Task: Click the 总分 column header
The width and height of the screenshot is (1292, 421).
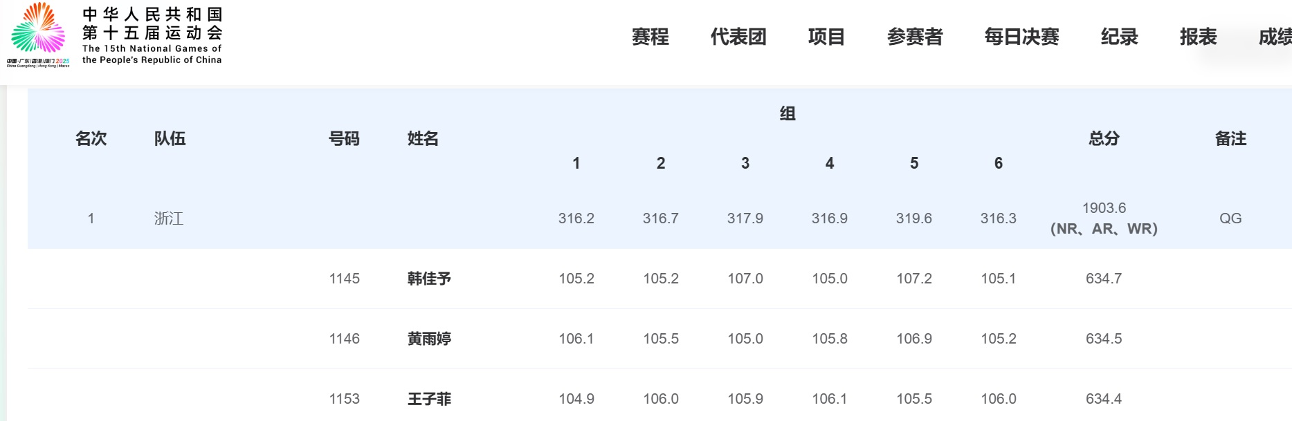Action: (x=1104, y=138)
